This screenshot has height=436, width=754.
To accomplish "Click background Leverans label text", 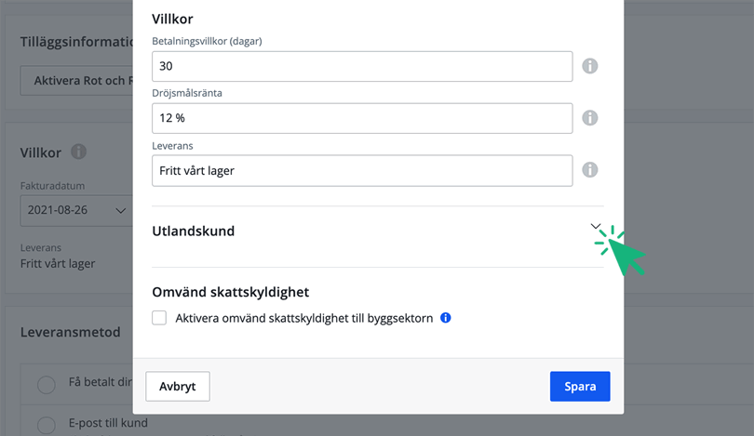I will pyautogui.click(x=41, y=248).
